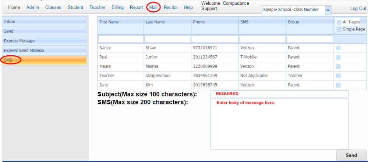Image resolution: width=368 pixels, height=162 pixels.
Task: Check the All Pages checkbox
Action: [x=339, y=22]
